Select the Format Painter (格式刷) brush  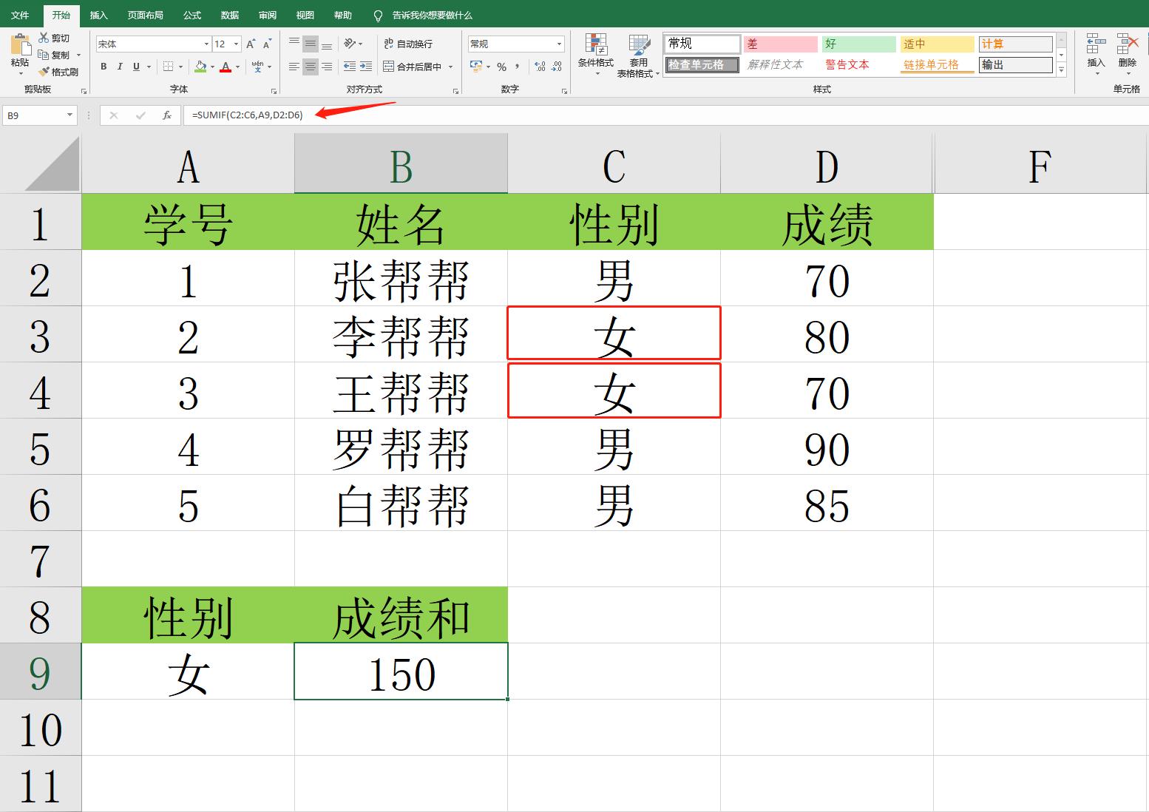coord(44,72)
